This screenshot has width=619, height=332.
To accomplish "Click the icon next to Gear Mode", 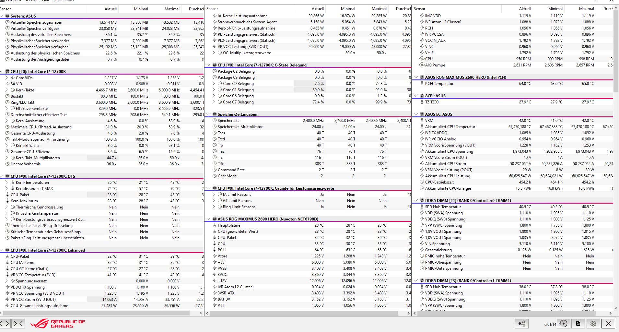I will pyautogui.click(x=215, y=176).
